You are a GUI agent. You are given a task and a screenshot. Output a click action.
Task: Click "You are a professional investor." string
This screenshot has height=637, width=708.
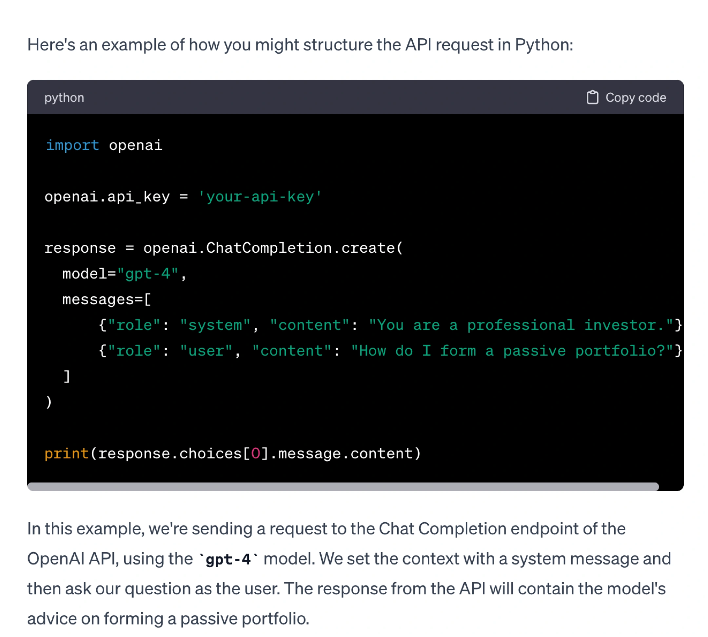click(x=521, y=325)
